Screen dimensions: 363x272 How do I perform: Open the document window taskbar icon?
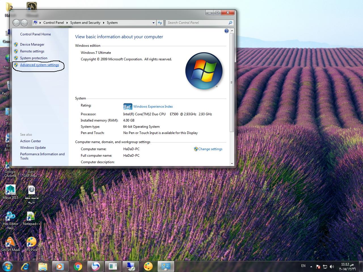(x=113, y=266)
